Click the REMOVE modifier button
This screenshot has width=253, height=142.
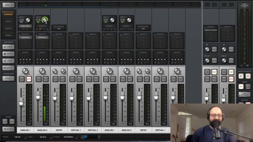click(x=8, y=54)
